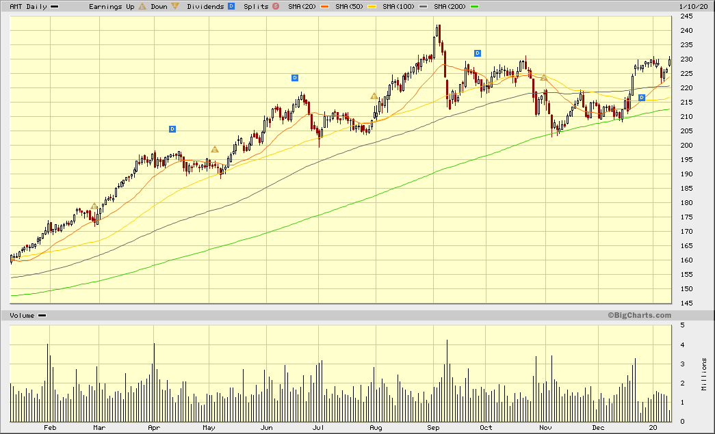Select the dividend marker in late September
The width and height of the screenshot is (715, 434).
click(478, 53)
